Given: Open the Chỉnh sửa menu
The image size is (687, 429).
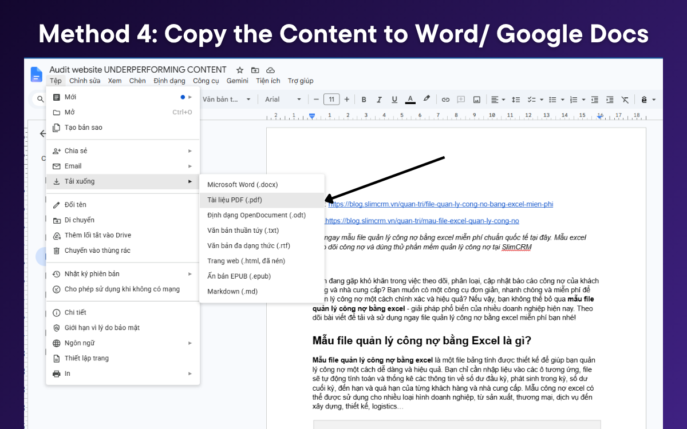Looking at the screenshot, I should click(x=85, y=81).
